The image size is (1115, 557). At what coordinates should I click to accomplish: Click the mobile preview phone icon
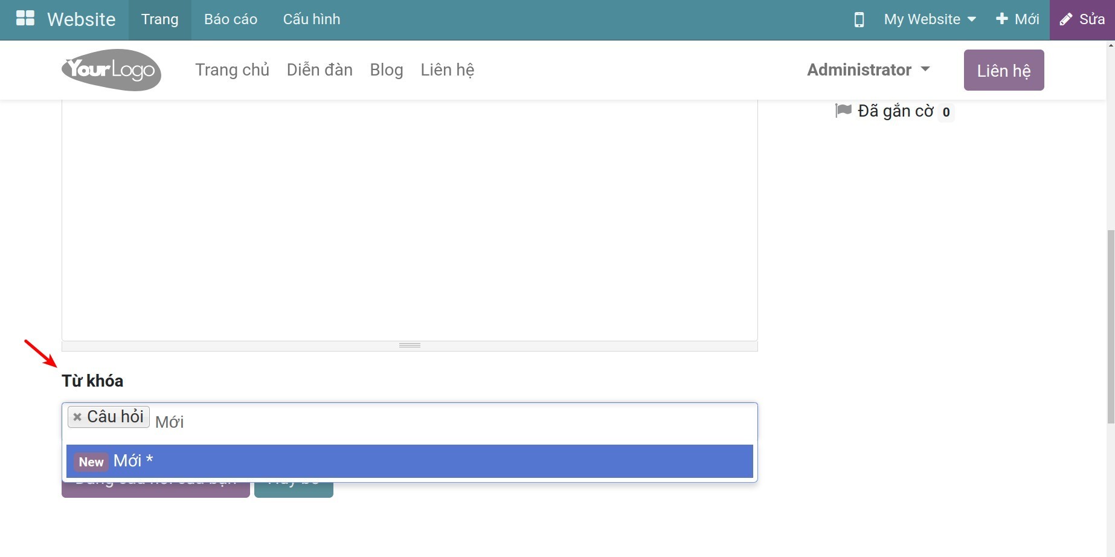[x=858, y=19]
